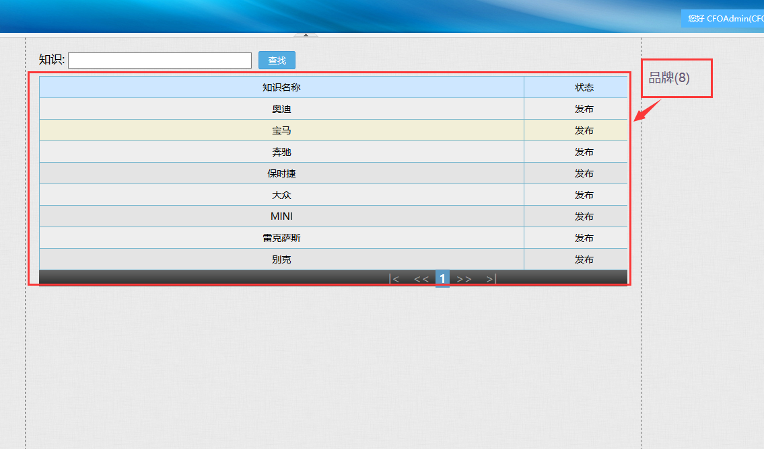Sort by 知识名称 column header
The image size is (764, 449).
281,87
